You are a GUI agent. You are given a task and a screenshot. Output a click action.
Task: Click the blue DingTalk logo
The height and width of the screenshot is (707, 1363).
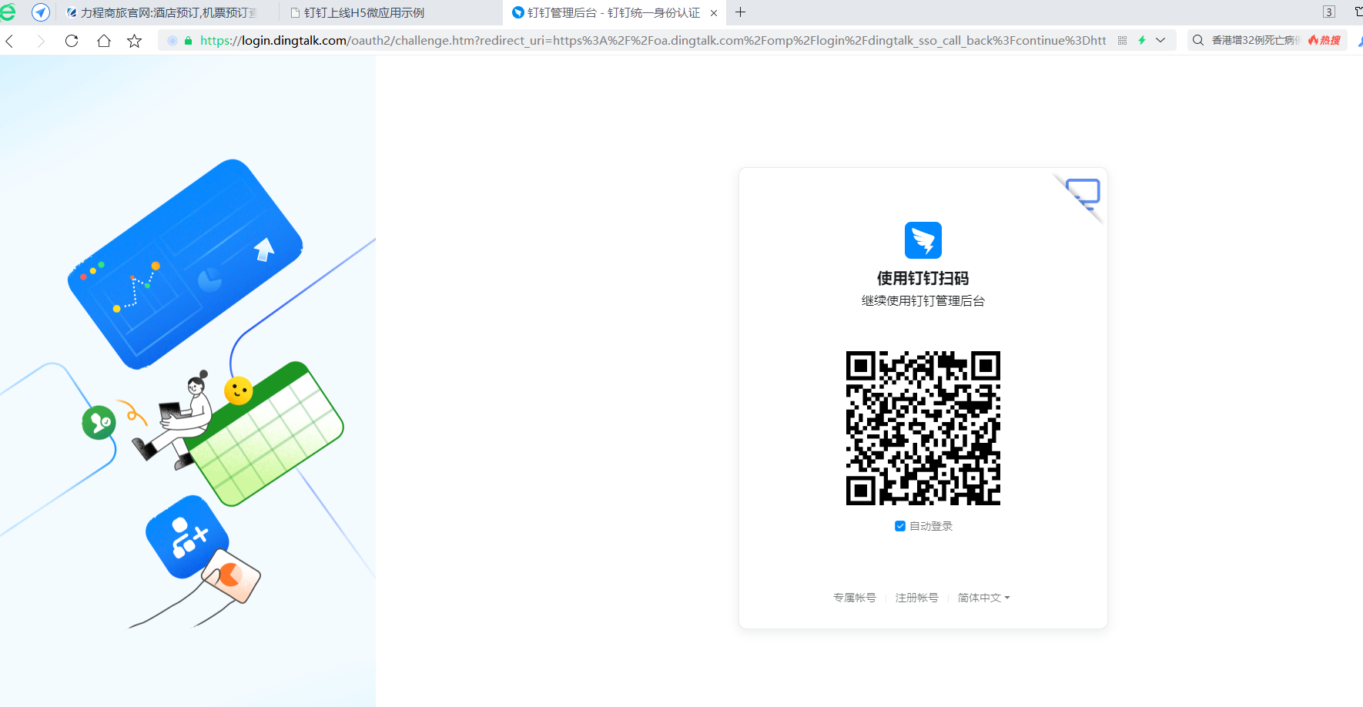[923, 240]
